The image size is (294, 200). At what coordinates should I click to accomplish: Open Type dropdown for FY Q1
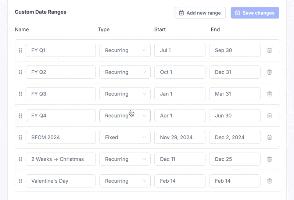pyautogui.click(x=125, y=50)
